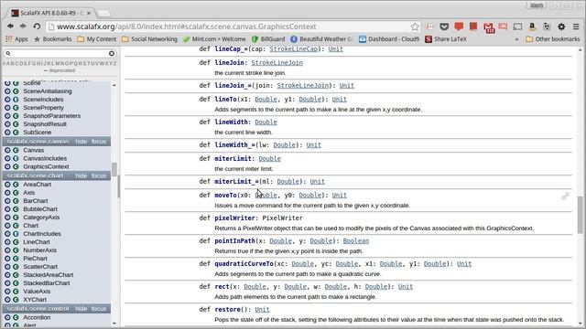Focus on the scalafx.scene.chart package
Viewport: 586px width, 329px height.
click(x=99, y=175)
